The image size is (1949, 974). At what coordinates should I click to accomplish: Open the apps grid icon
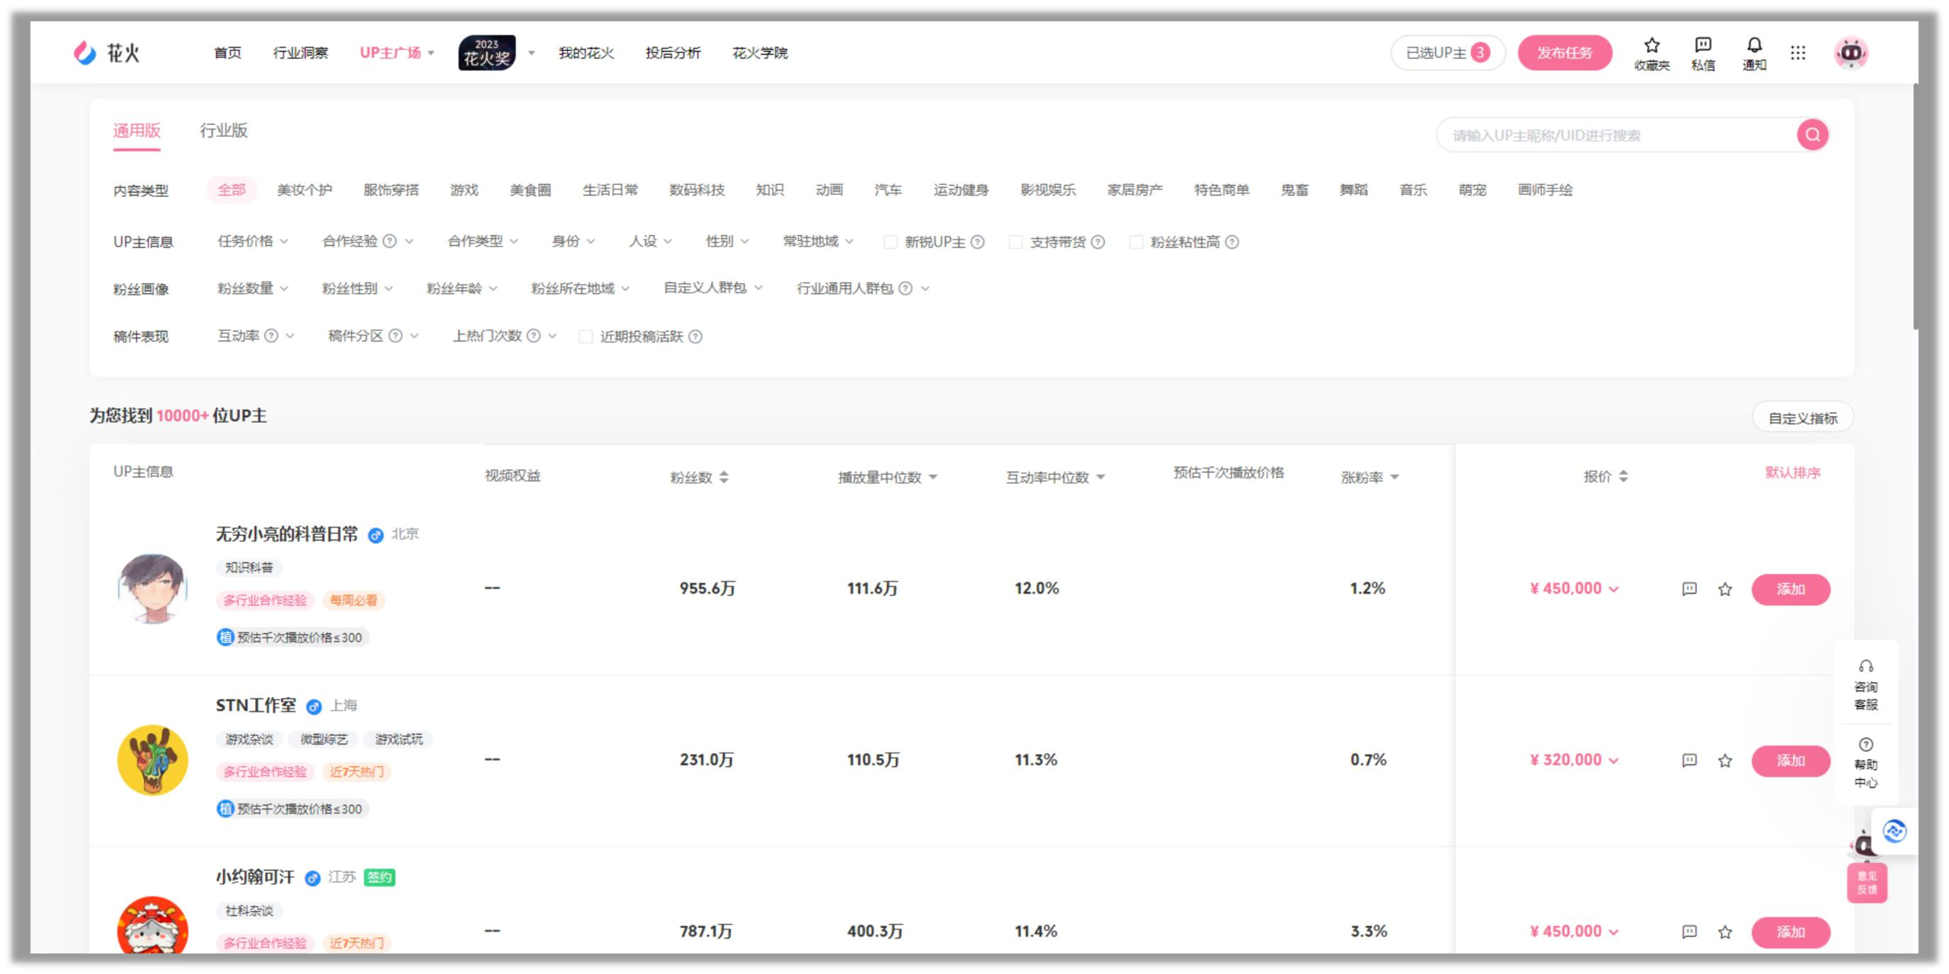1797,53
